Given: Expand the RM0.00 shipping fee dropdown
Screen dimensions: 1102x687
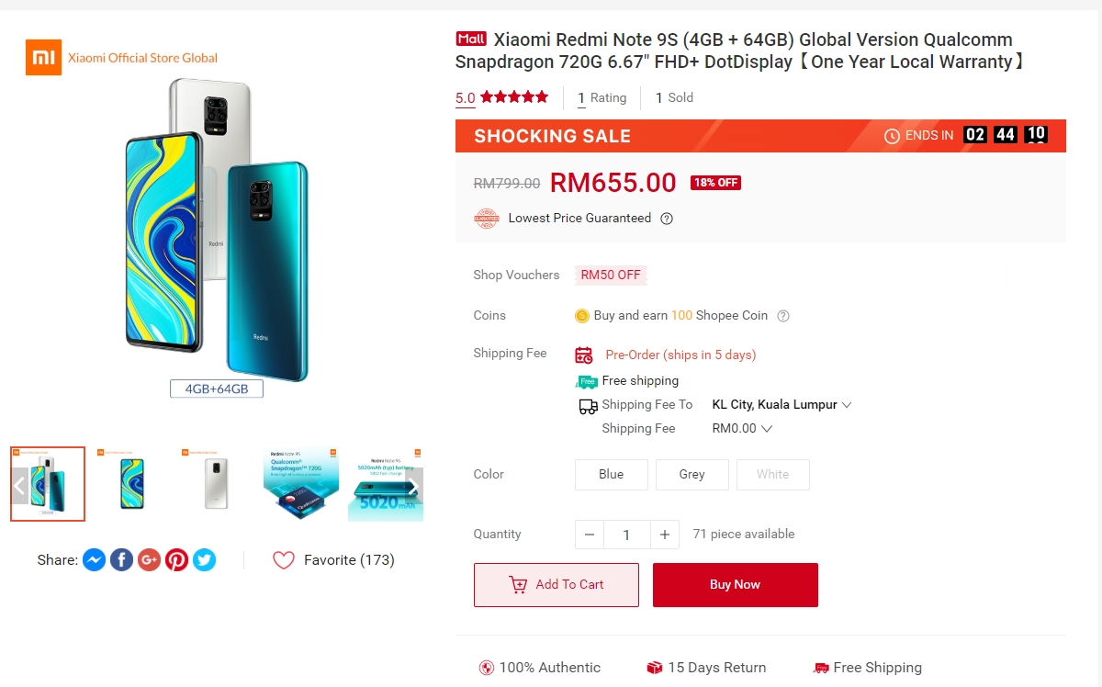Looking at the screenshot, I should tap(767, 429).
